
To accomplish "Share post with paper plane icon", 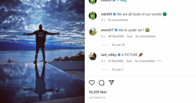I will pos(111,82).
